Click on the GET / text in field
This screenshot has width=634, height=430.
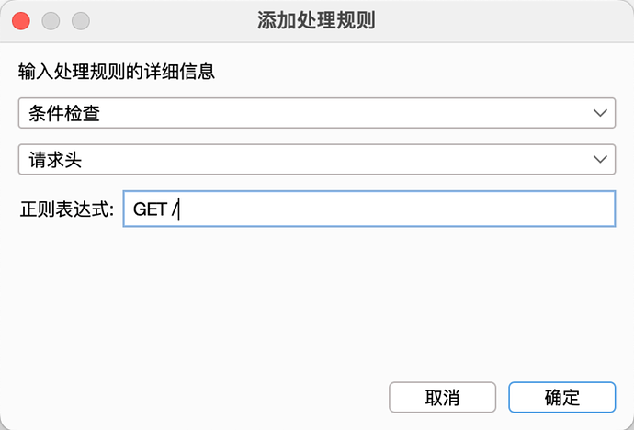[x=153, y=209]
